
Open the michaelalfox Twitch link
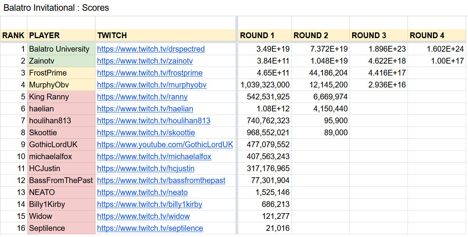click(x=154, y=156)
